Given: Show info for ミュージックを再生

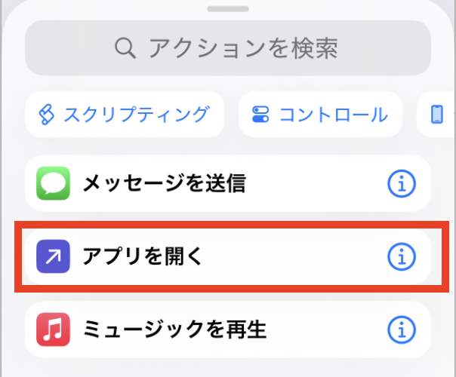Looking at the screenshot, I should (x=401, y=329).
